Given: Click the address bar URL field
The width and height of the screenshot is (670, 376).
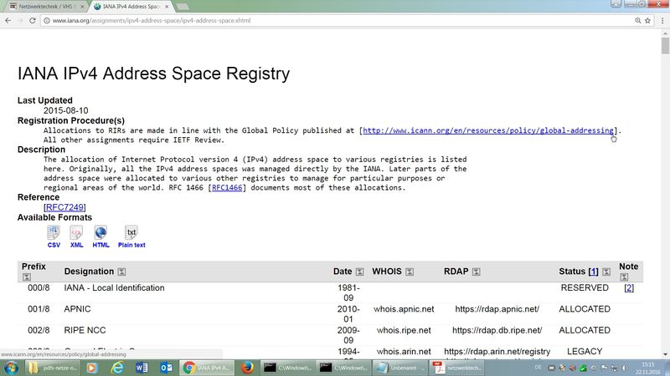Looking at the screenshot, I should (x=342, y=20).
